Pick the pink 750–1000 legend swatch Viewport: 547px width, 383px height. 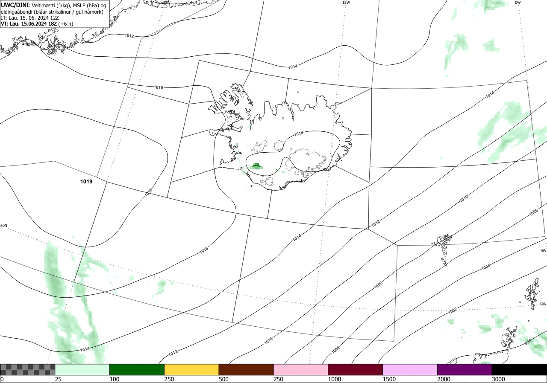point(301,369)
